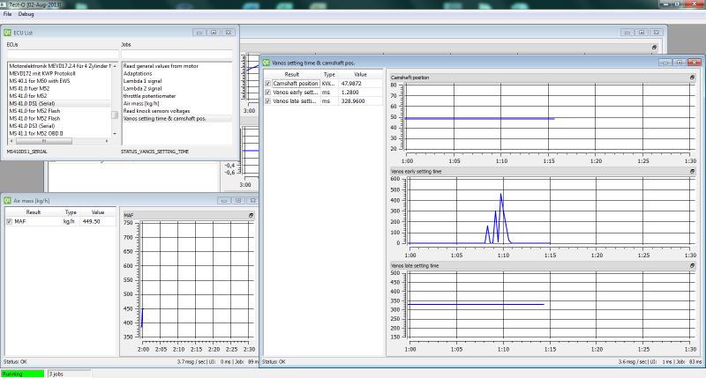Click ECU list horizontal scroll right arrow
Viewport: 706px width, 378px height.
107,141
